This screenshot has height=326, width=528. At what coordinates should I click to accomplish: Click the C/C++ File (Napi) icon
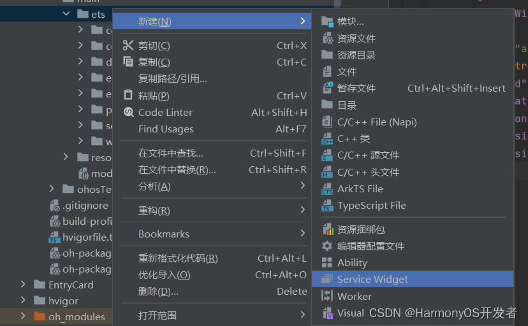coord(327,122)
